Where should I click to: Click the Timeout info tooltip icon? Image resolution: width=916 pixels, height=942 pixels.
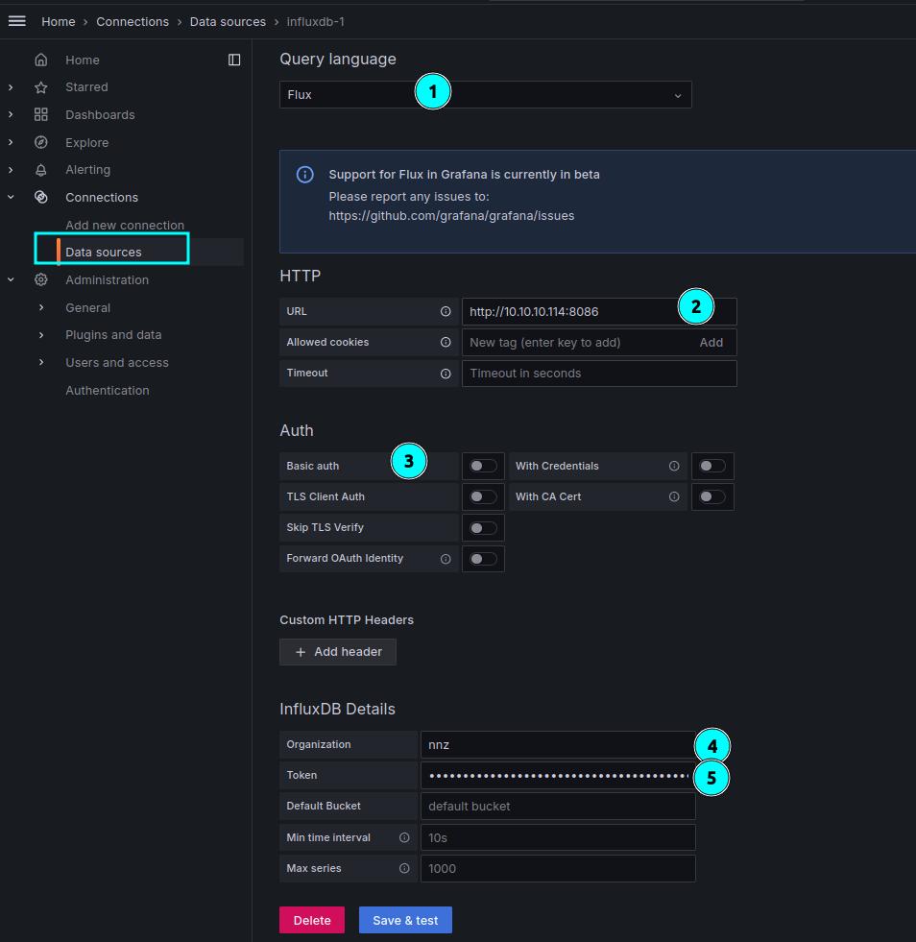click(447, 373)
